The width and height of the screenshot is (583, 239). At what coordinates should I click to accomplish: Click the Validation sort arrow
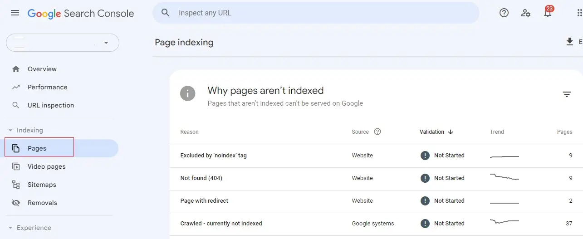[451, 132]
